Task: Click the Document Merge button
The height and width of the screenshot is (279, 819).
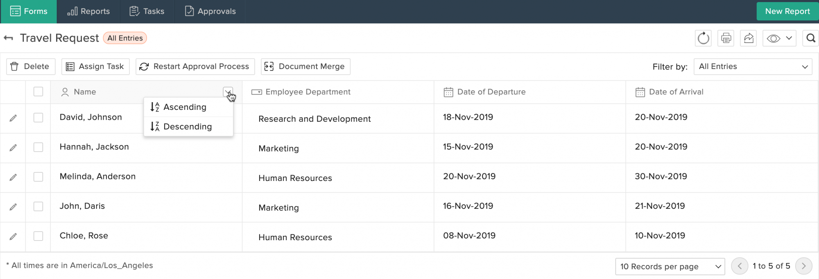Action: coord(305,67)
